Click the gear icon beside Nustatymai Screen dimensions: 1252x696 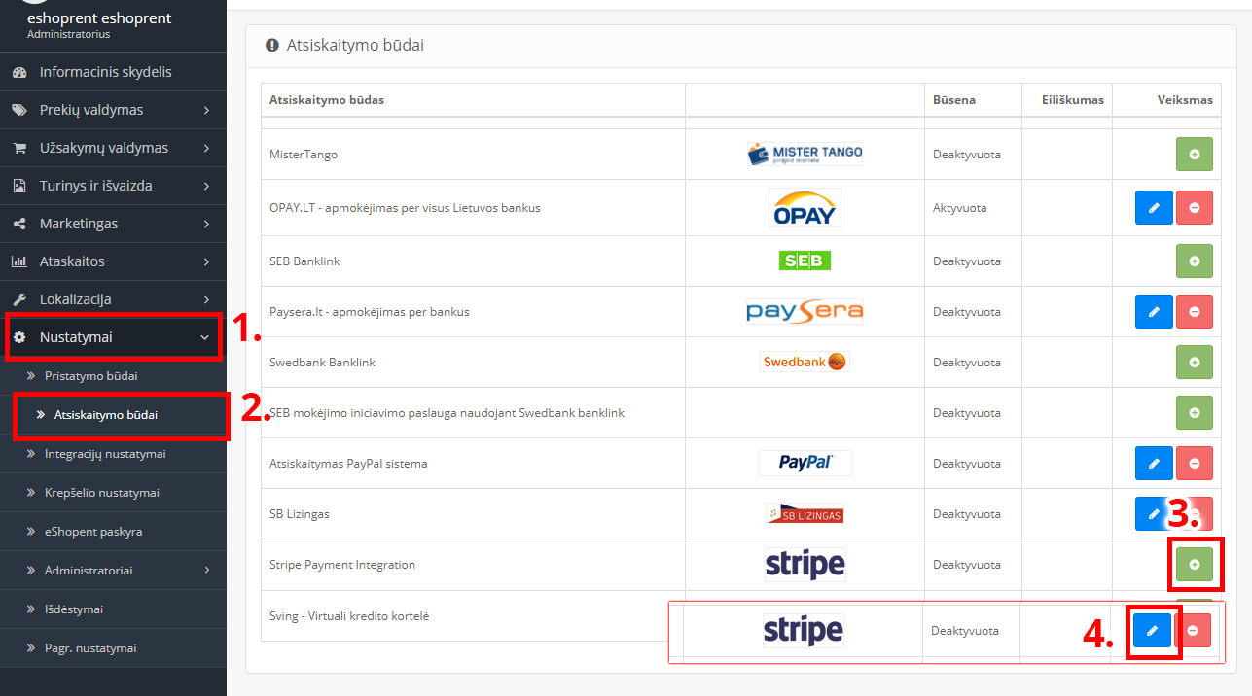pyautogui.click(x=19, y=337)
